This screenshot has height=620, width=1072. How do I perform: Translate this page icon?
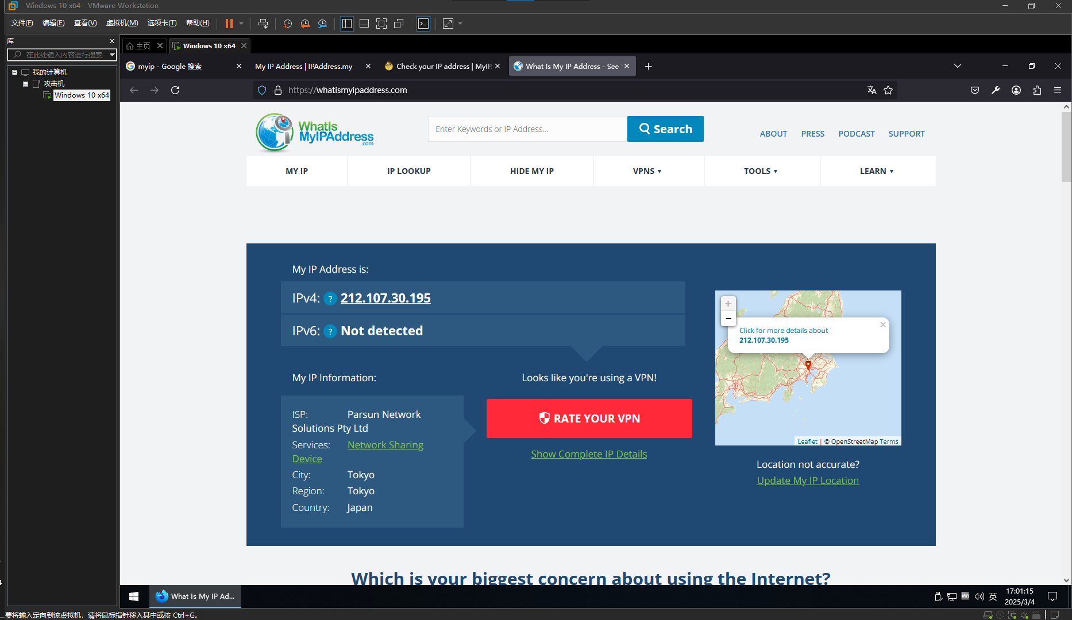click(872, 90)
